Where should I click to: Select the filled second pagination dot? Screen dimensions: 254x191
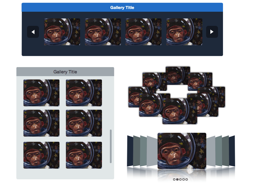(x=177, y=179)
